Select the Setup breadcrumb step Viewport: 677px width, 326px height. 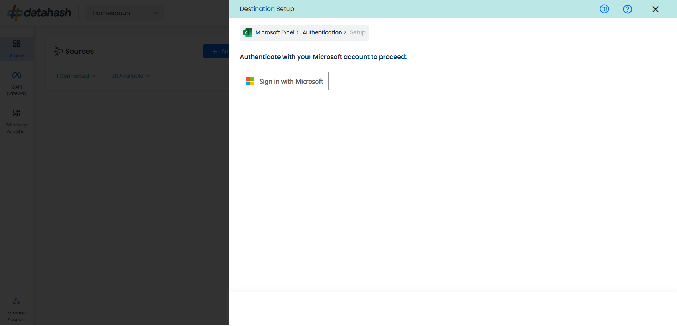(x=358, y=32)
